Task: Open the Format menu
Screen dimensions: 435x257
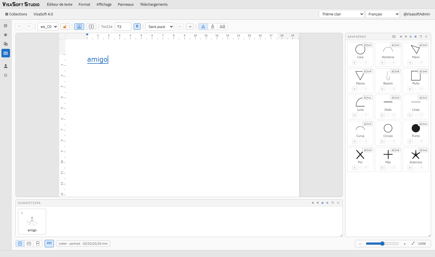Action: click(x=84, y=4)
